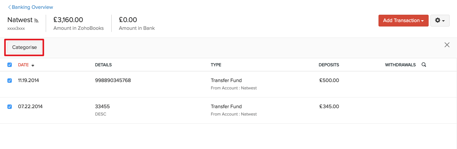This screenshot has height=149, width=457.
Task: Click the £345.00 deposit amount
Action: 329,107
